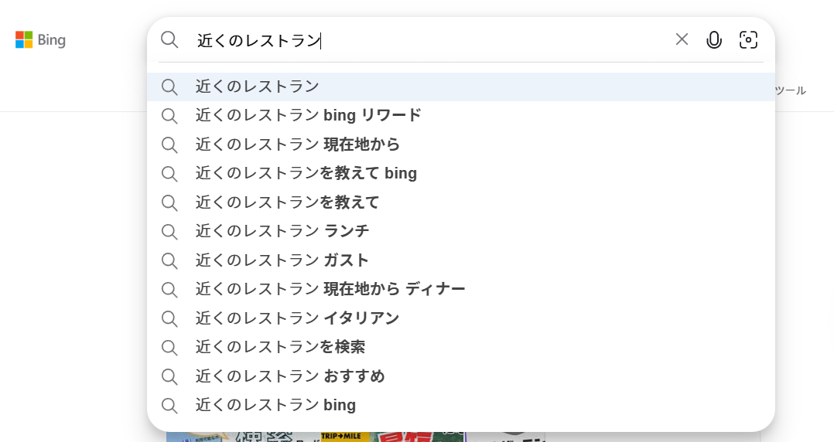This screenshot has height=442, width=834.
Task: Choose suggestion 現在地から ディナー
Action: pyautogui.click(x=330, y=289)
